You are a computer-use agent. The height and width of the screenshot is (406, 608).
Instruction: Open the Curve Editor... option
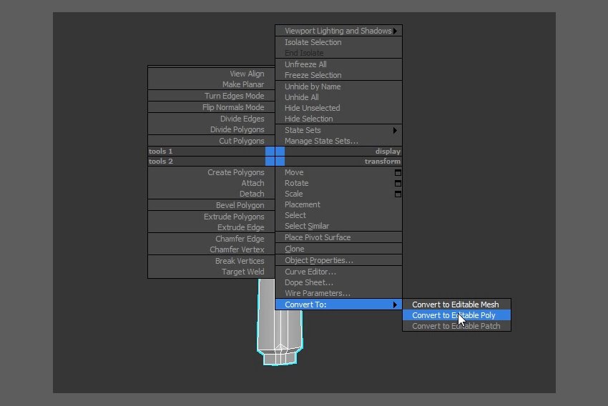coord(310,272)
